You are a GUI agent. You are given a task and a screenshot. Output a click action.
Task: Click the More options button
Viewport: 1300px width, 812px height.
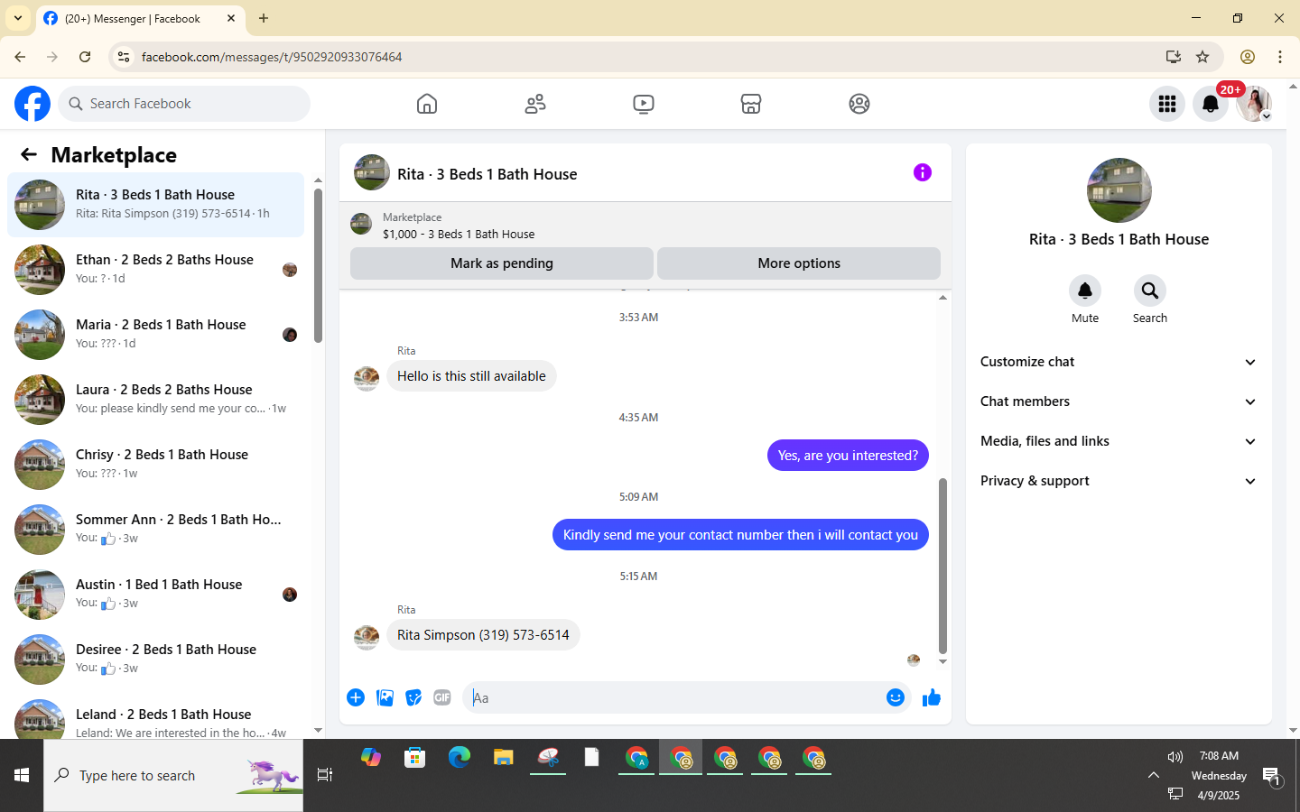coord(799,263)
